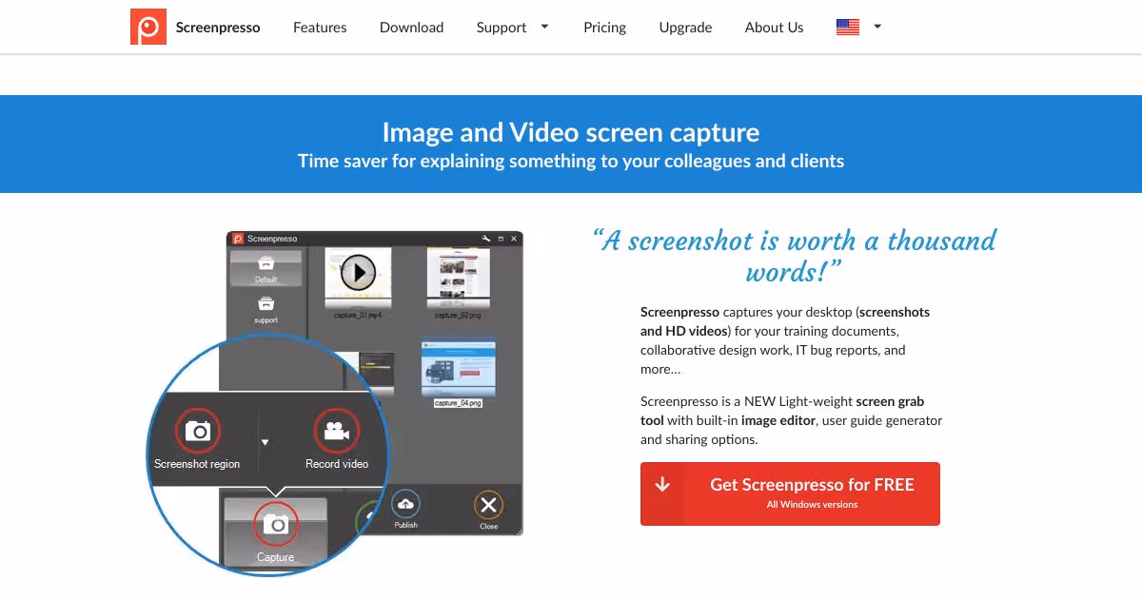The width and height of the screenshot is (1142, 599).
Task: Open settings via the wrench icon
Action: click(485, 239)
